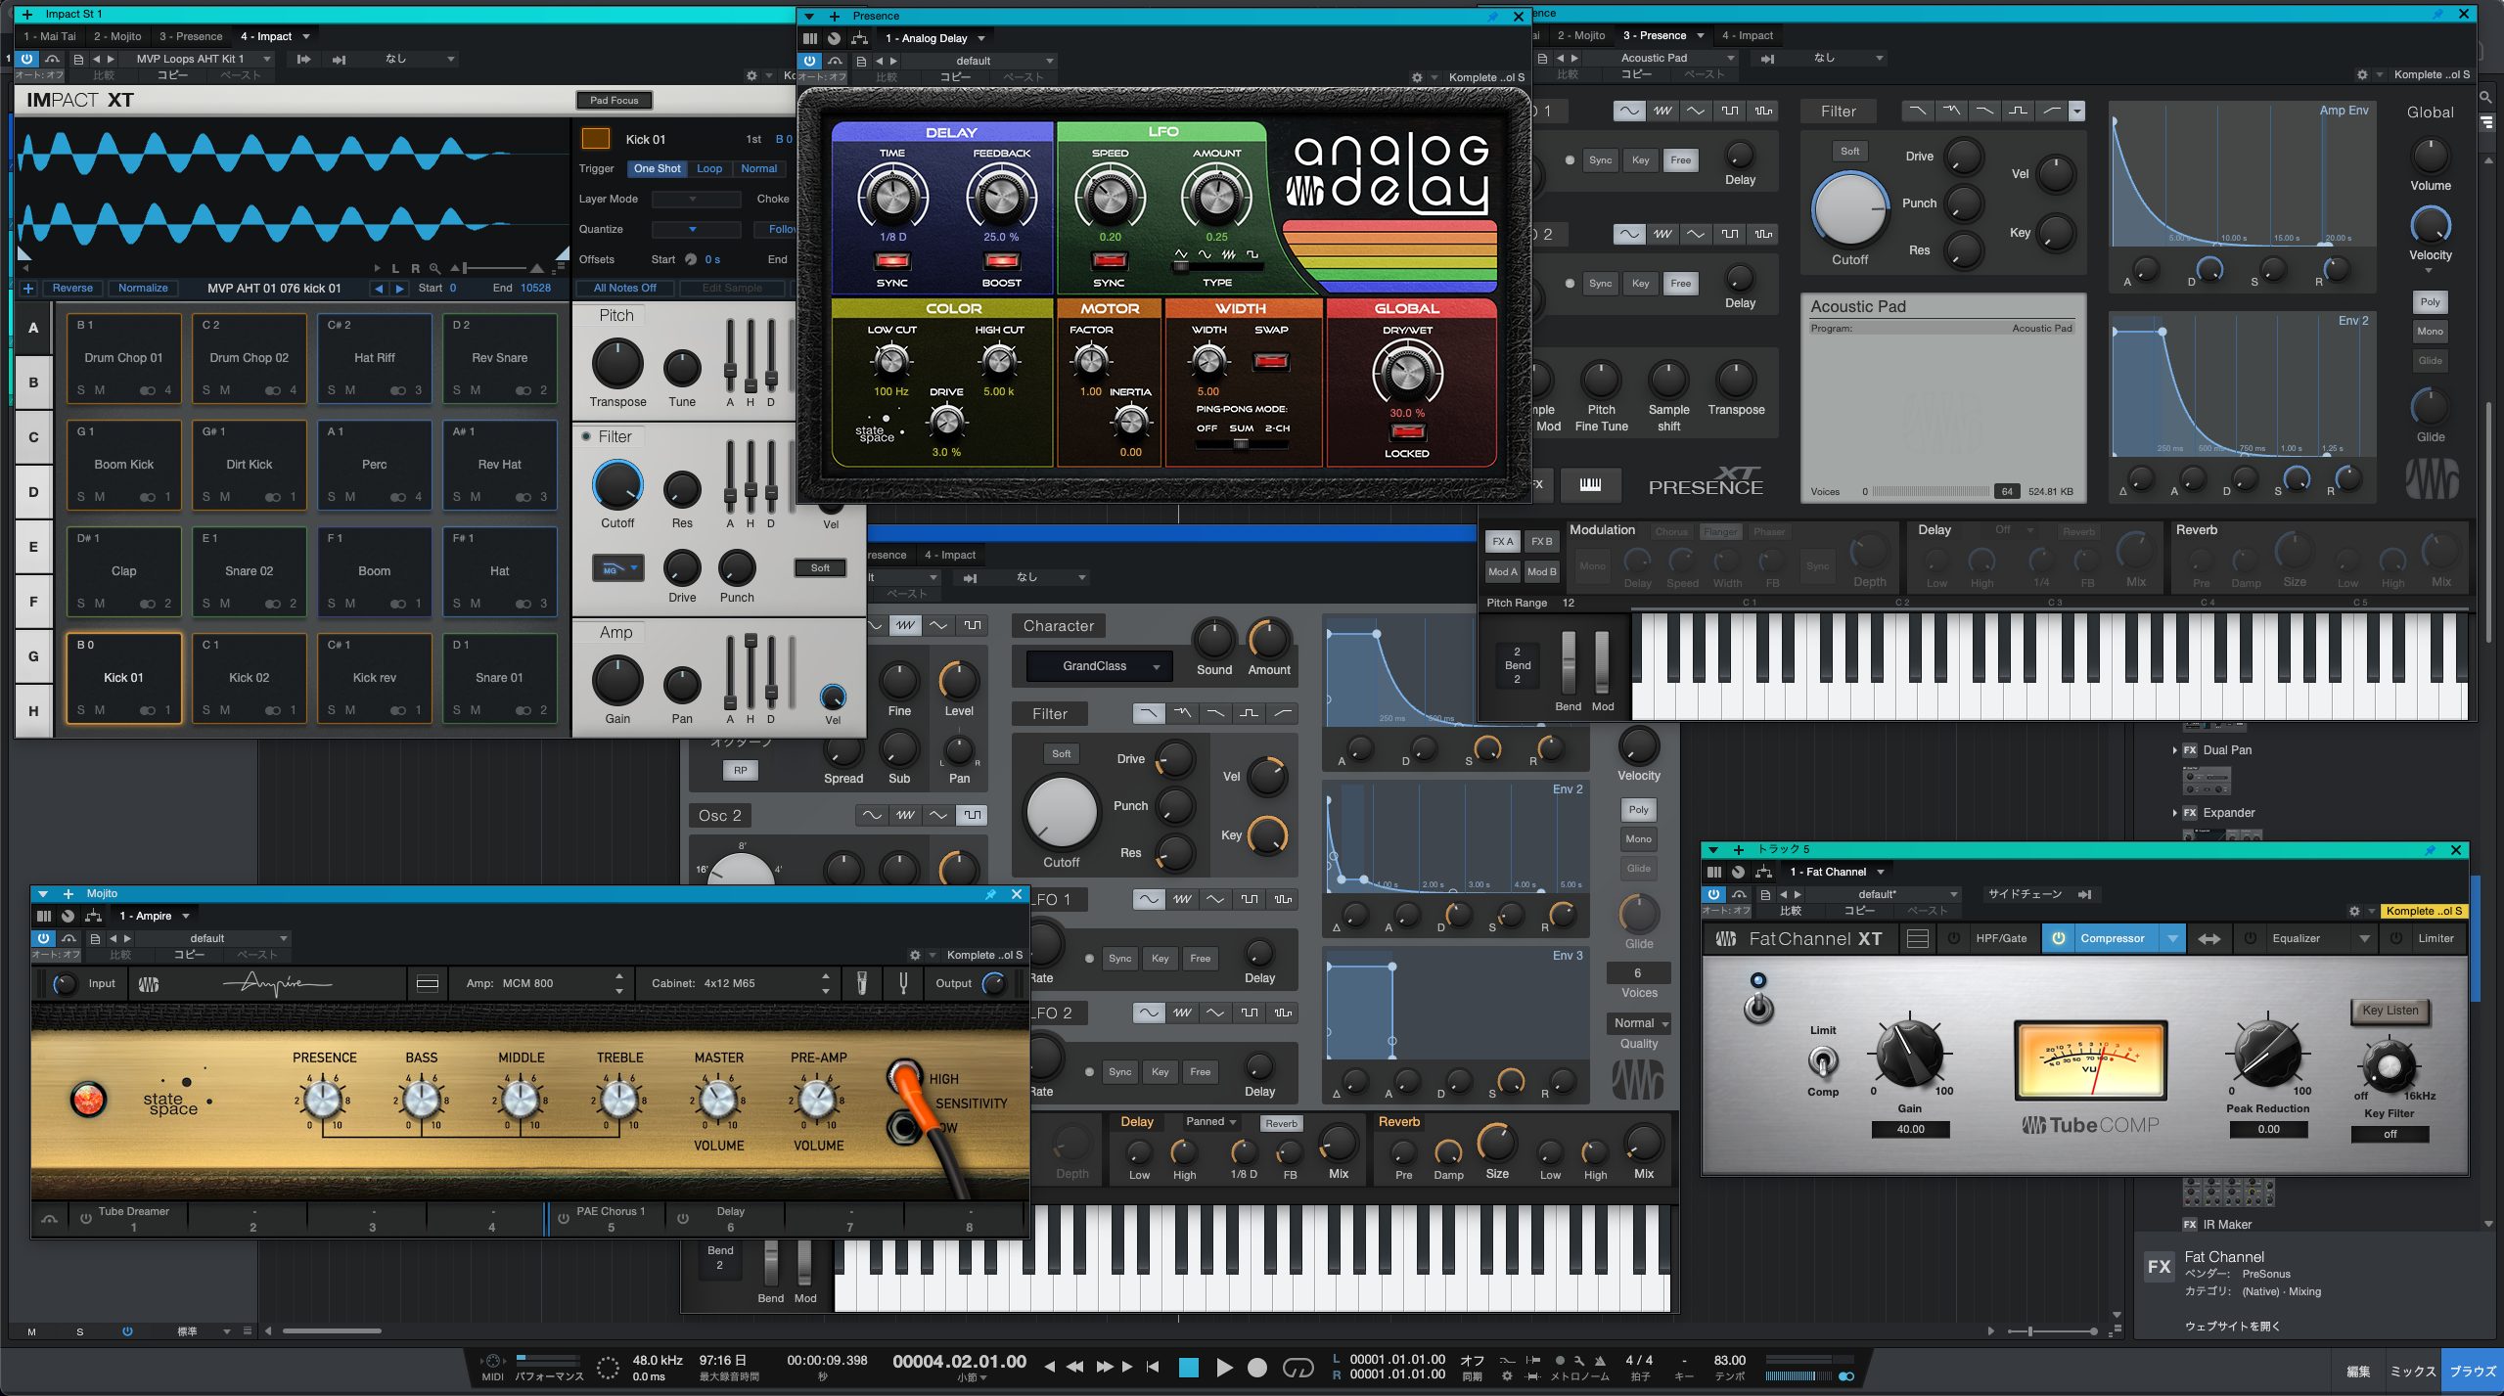Image resolution: width=2504 pixels, height=1396 pixels.
Task: Switch to 2 - Mojito tab in Impact window
Action: pyautogui.click(x=117, y=36)
